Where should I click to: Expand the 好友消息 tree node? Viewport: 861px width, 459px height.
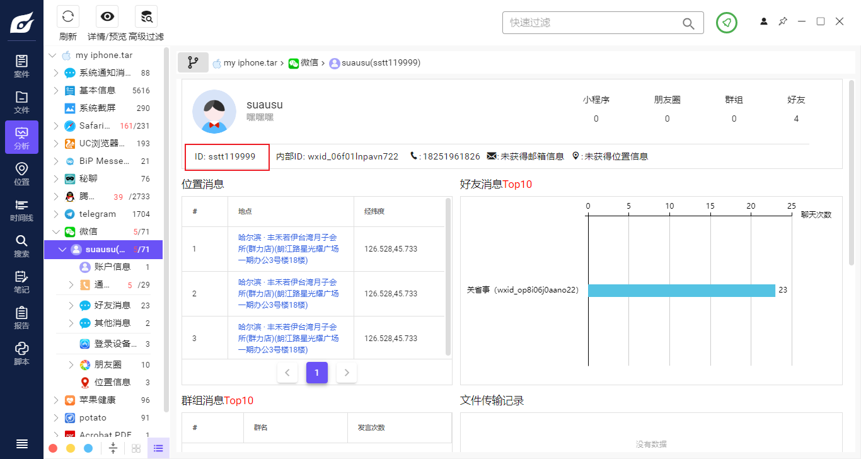(71, 306)
